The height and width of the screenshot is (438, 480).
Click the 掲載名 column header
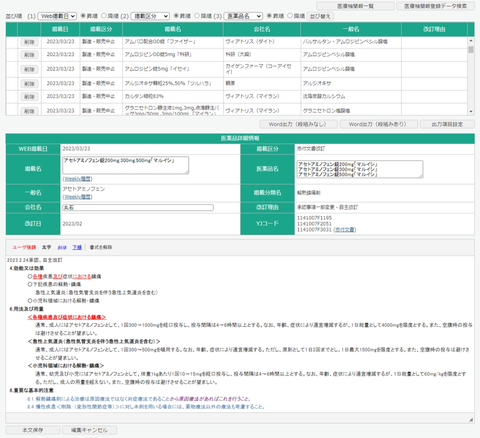click(x=173, y=29)
